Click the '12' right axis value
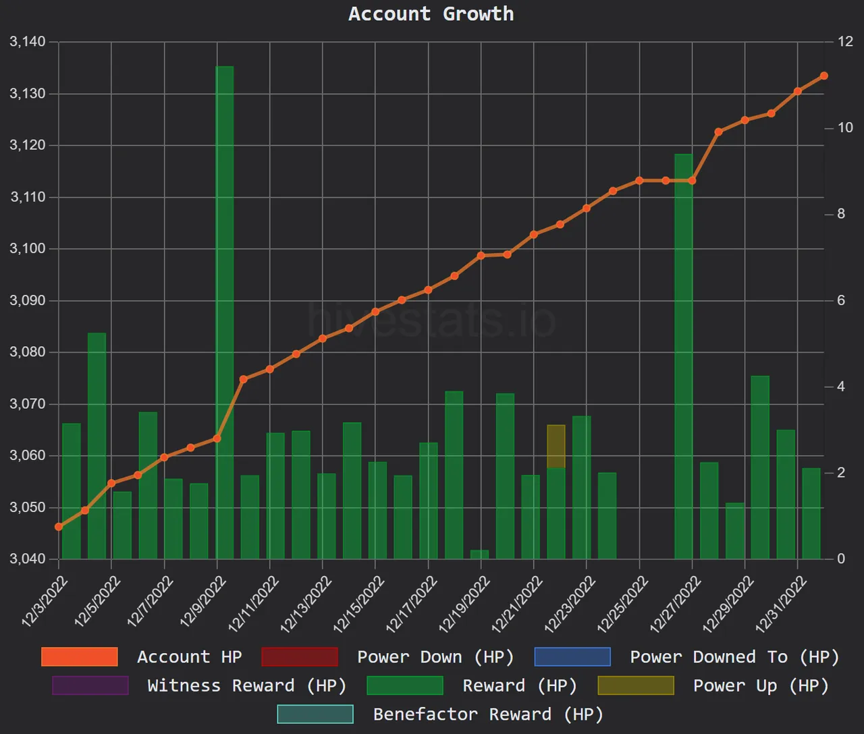Viewport: 864px width, 734px height. coord(845,42)
